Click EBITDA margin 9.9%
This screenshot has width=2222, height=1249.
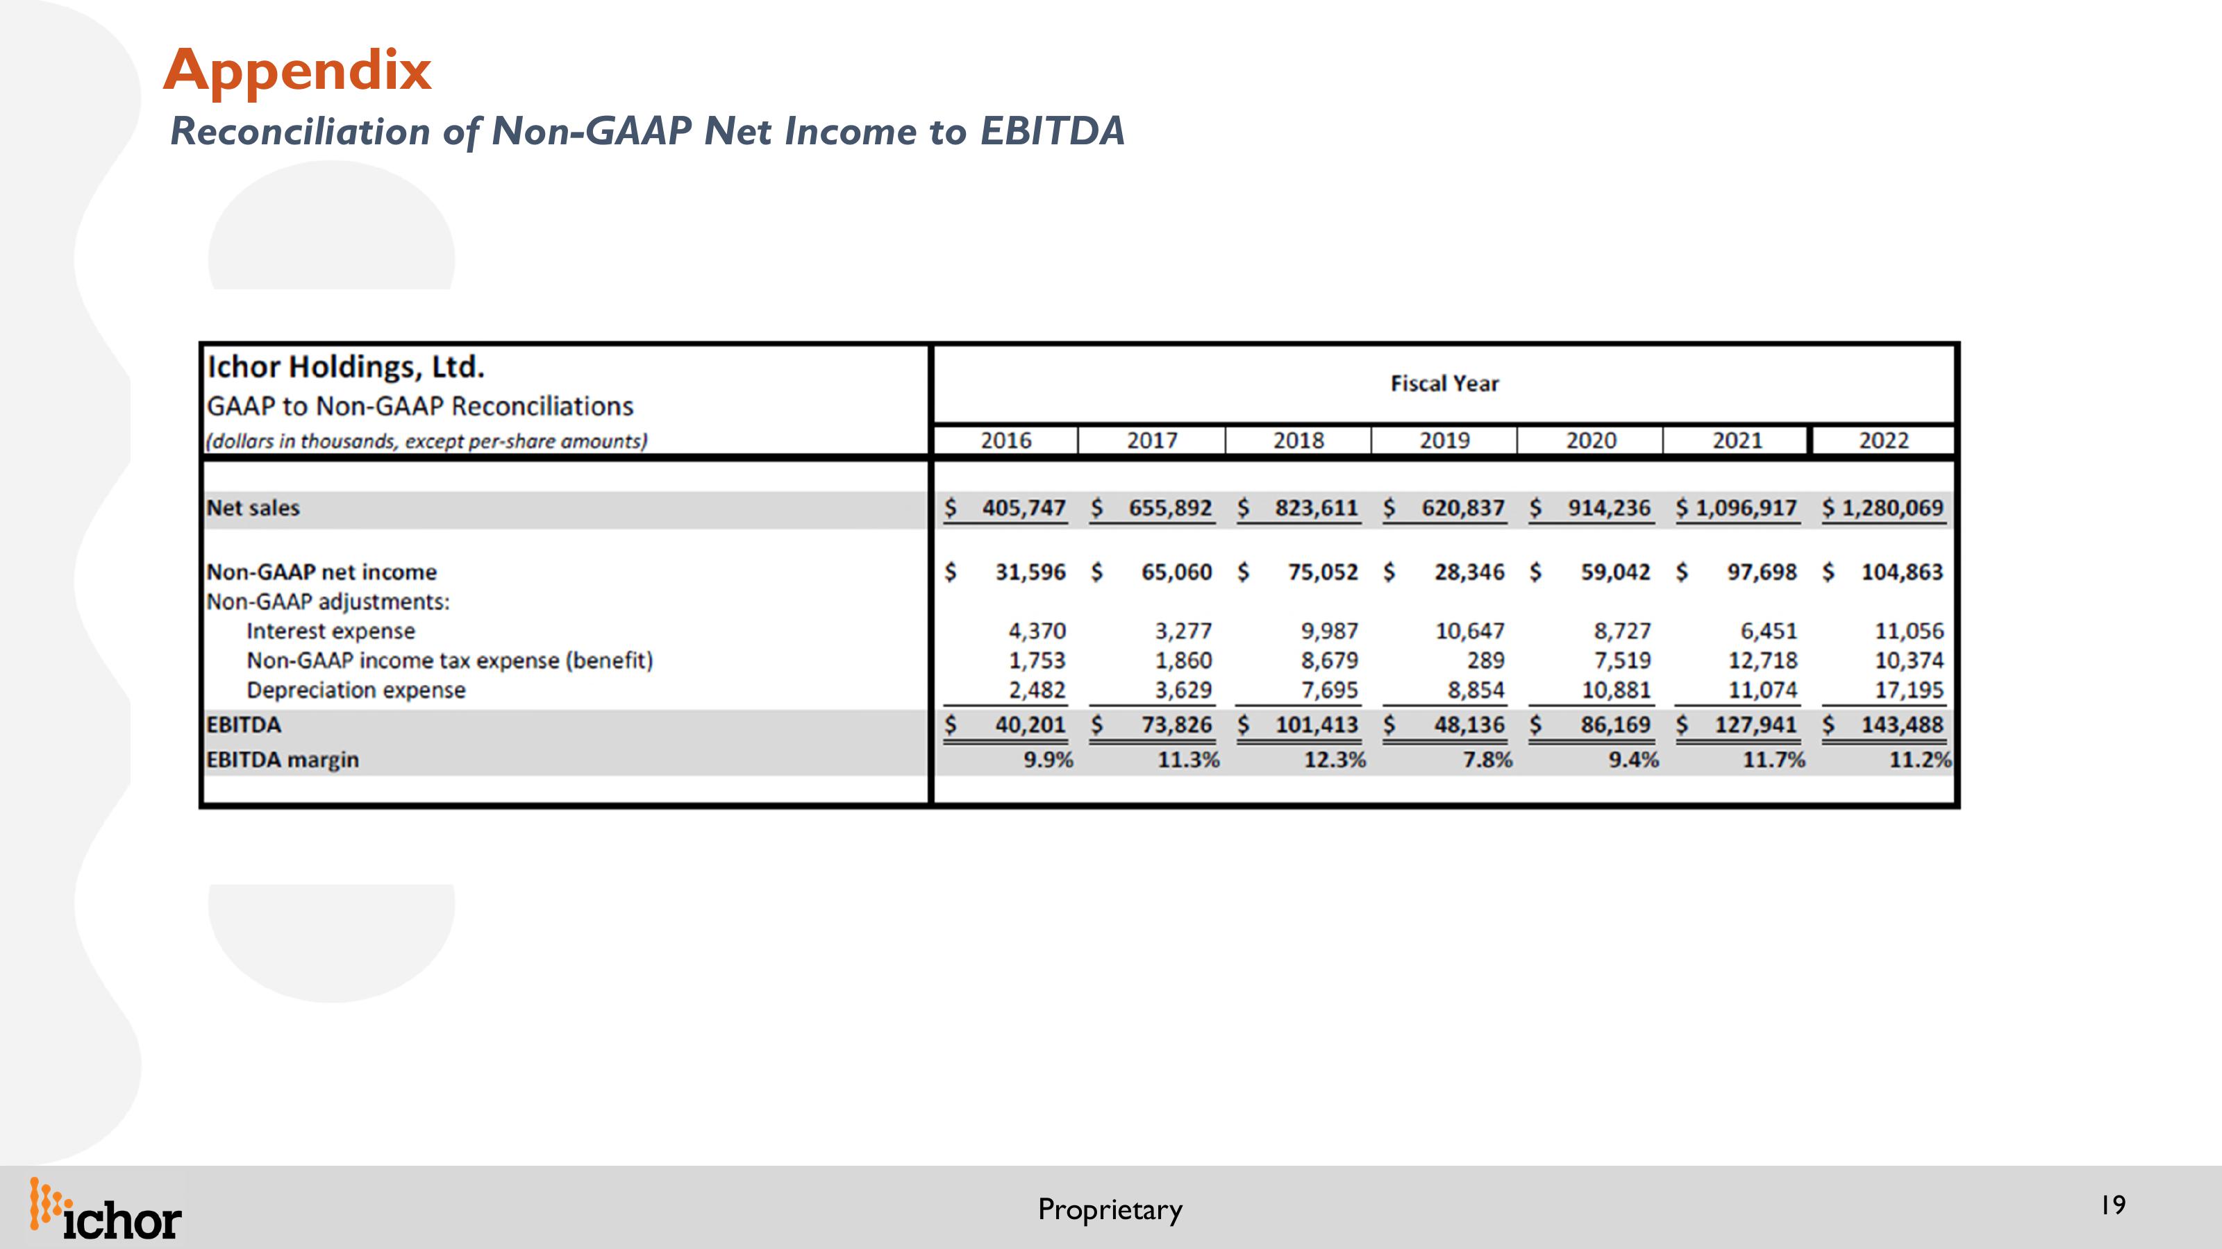(x=1048, y=759)
